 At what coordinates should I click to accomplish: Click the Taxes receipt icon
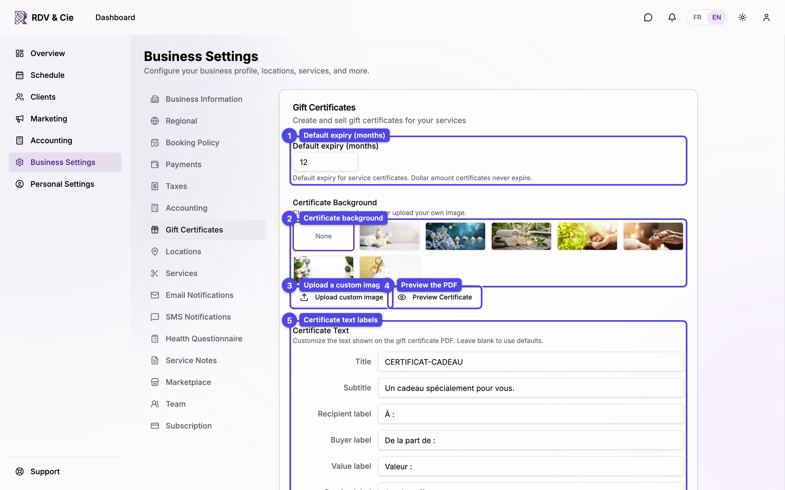155,186
